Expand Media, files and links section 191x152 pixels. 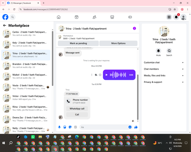tap(164, 76)
